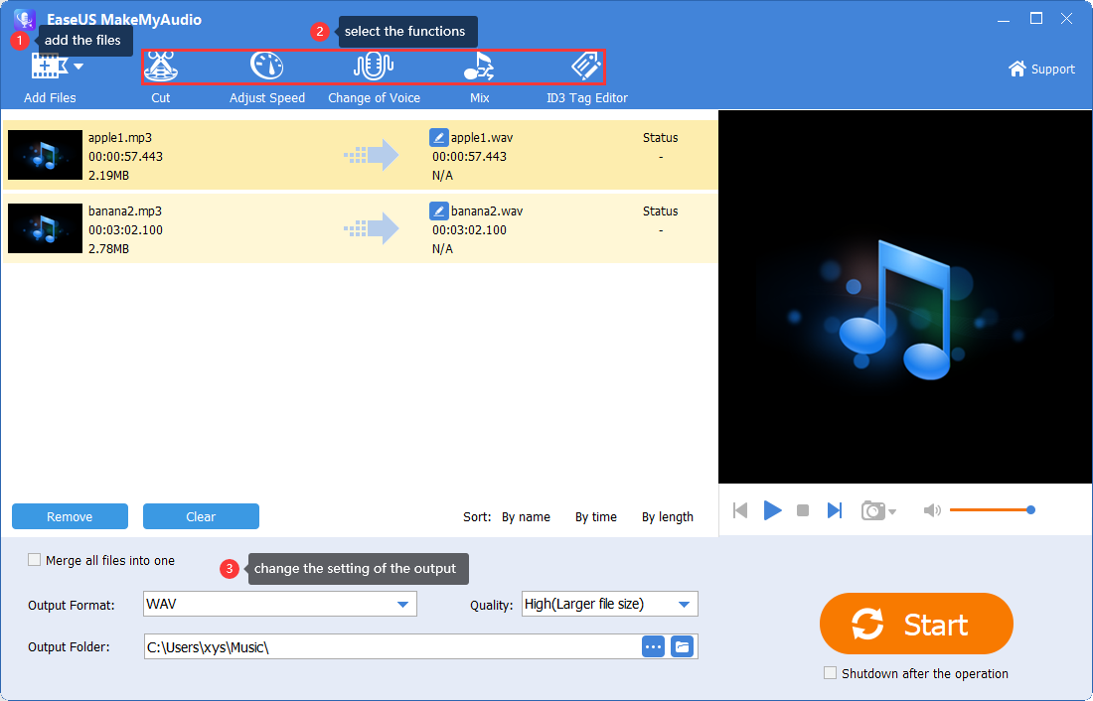This screenshot has width=1093, height=701.
Task: Select the apple1.mp3 thumbnail
Action: (46, 155)
